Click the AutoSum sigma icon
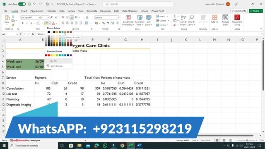Screen dimensions: 265x149 click(x=175, y=16)
